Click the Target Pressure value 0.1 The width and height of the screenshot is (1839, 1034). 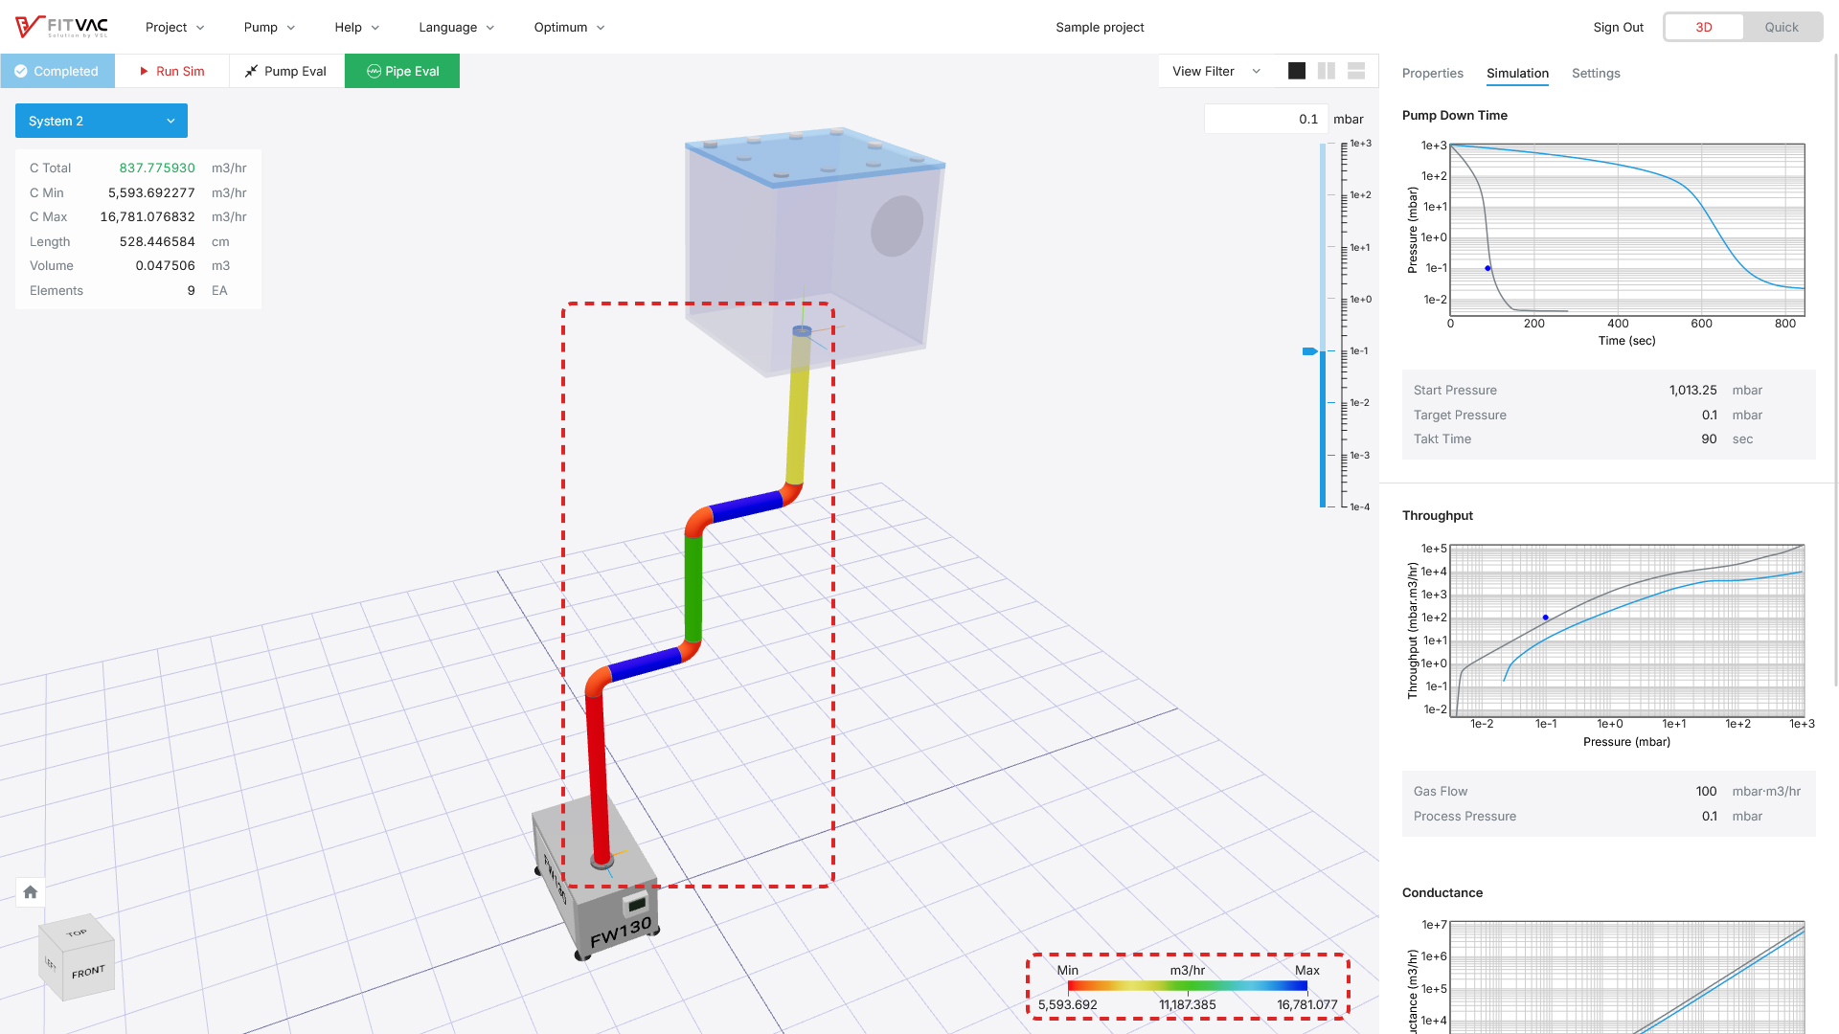(x=1709, y=415)
